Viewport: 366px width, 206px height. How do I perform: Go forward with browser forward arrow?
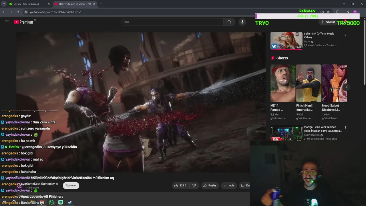pos(11,12)
